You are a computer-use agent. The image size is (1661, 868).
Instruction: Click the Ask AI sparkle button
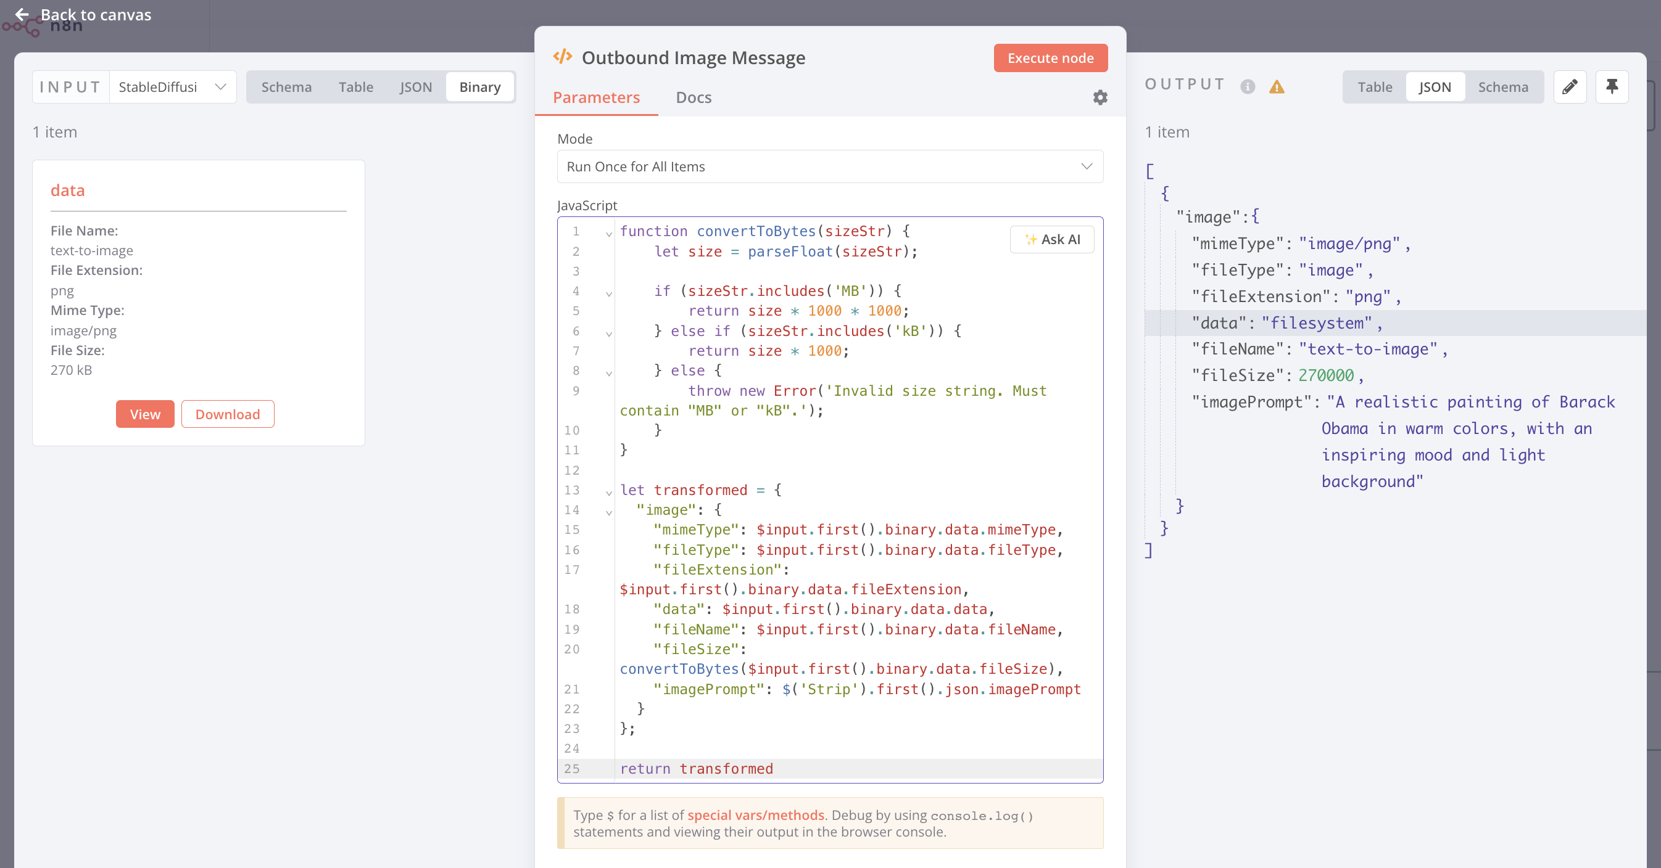(x=1051, y=239)
